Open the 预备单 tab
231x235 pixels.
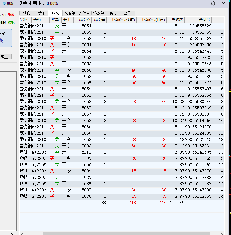click(70, 13)
